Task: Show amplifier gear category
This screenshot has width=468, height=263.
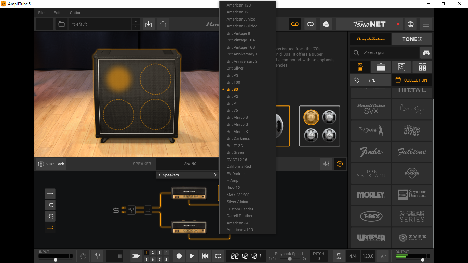Action: point(381,67)
